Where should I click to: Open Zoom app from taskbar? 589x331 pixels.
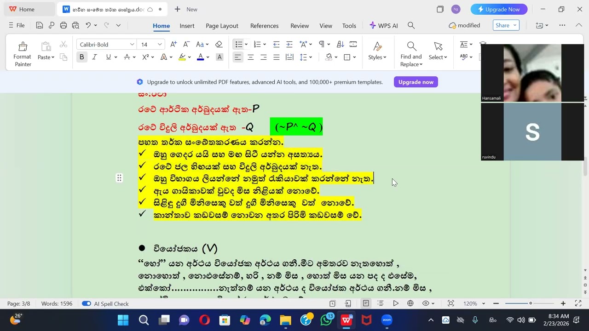click(387, 320)
